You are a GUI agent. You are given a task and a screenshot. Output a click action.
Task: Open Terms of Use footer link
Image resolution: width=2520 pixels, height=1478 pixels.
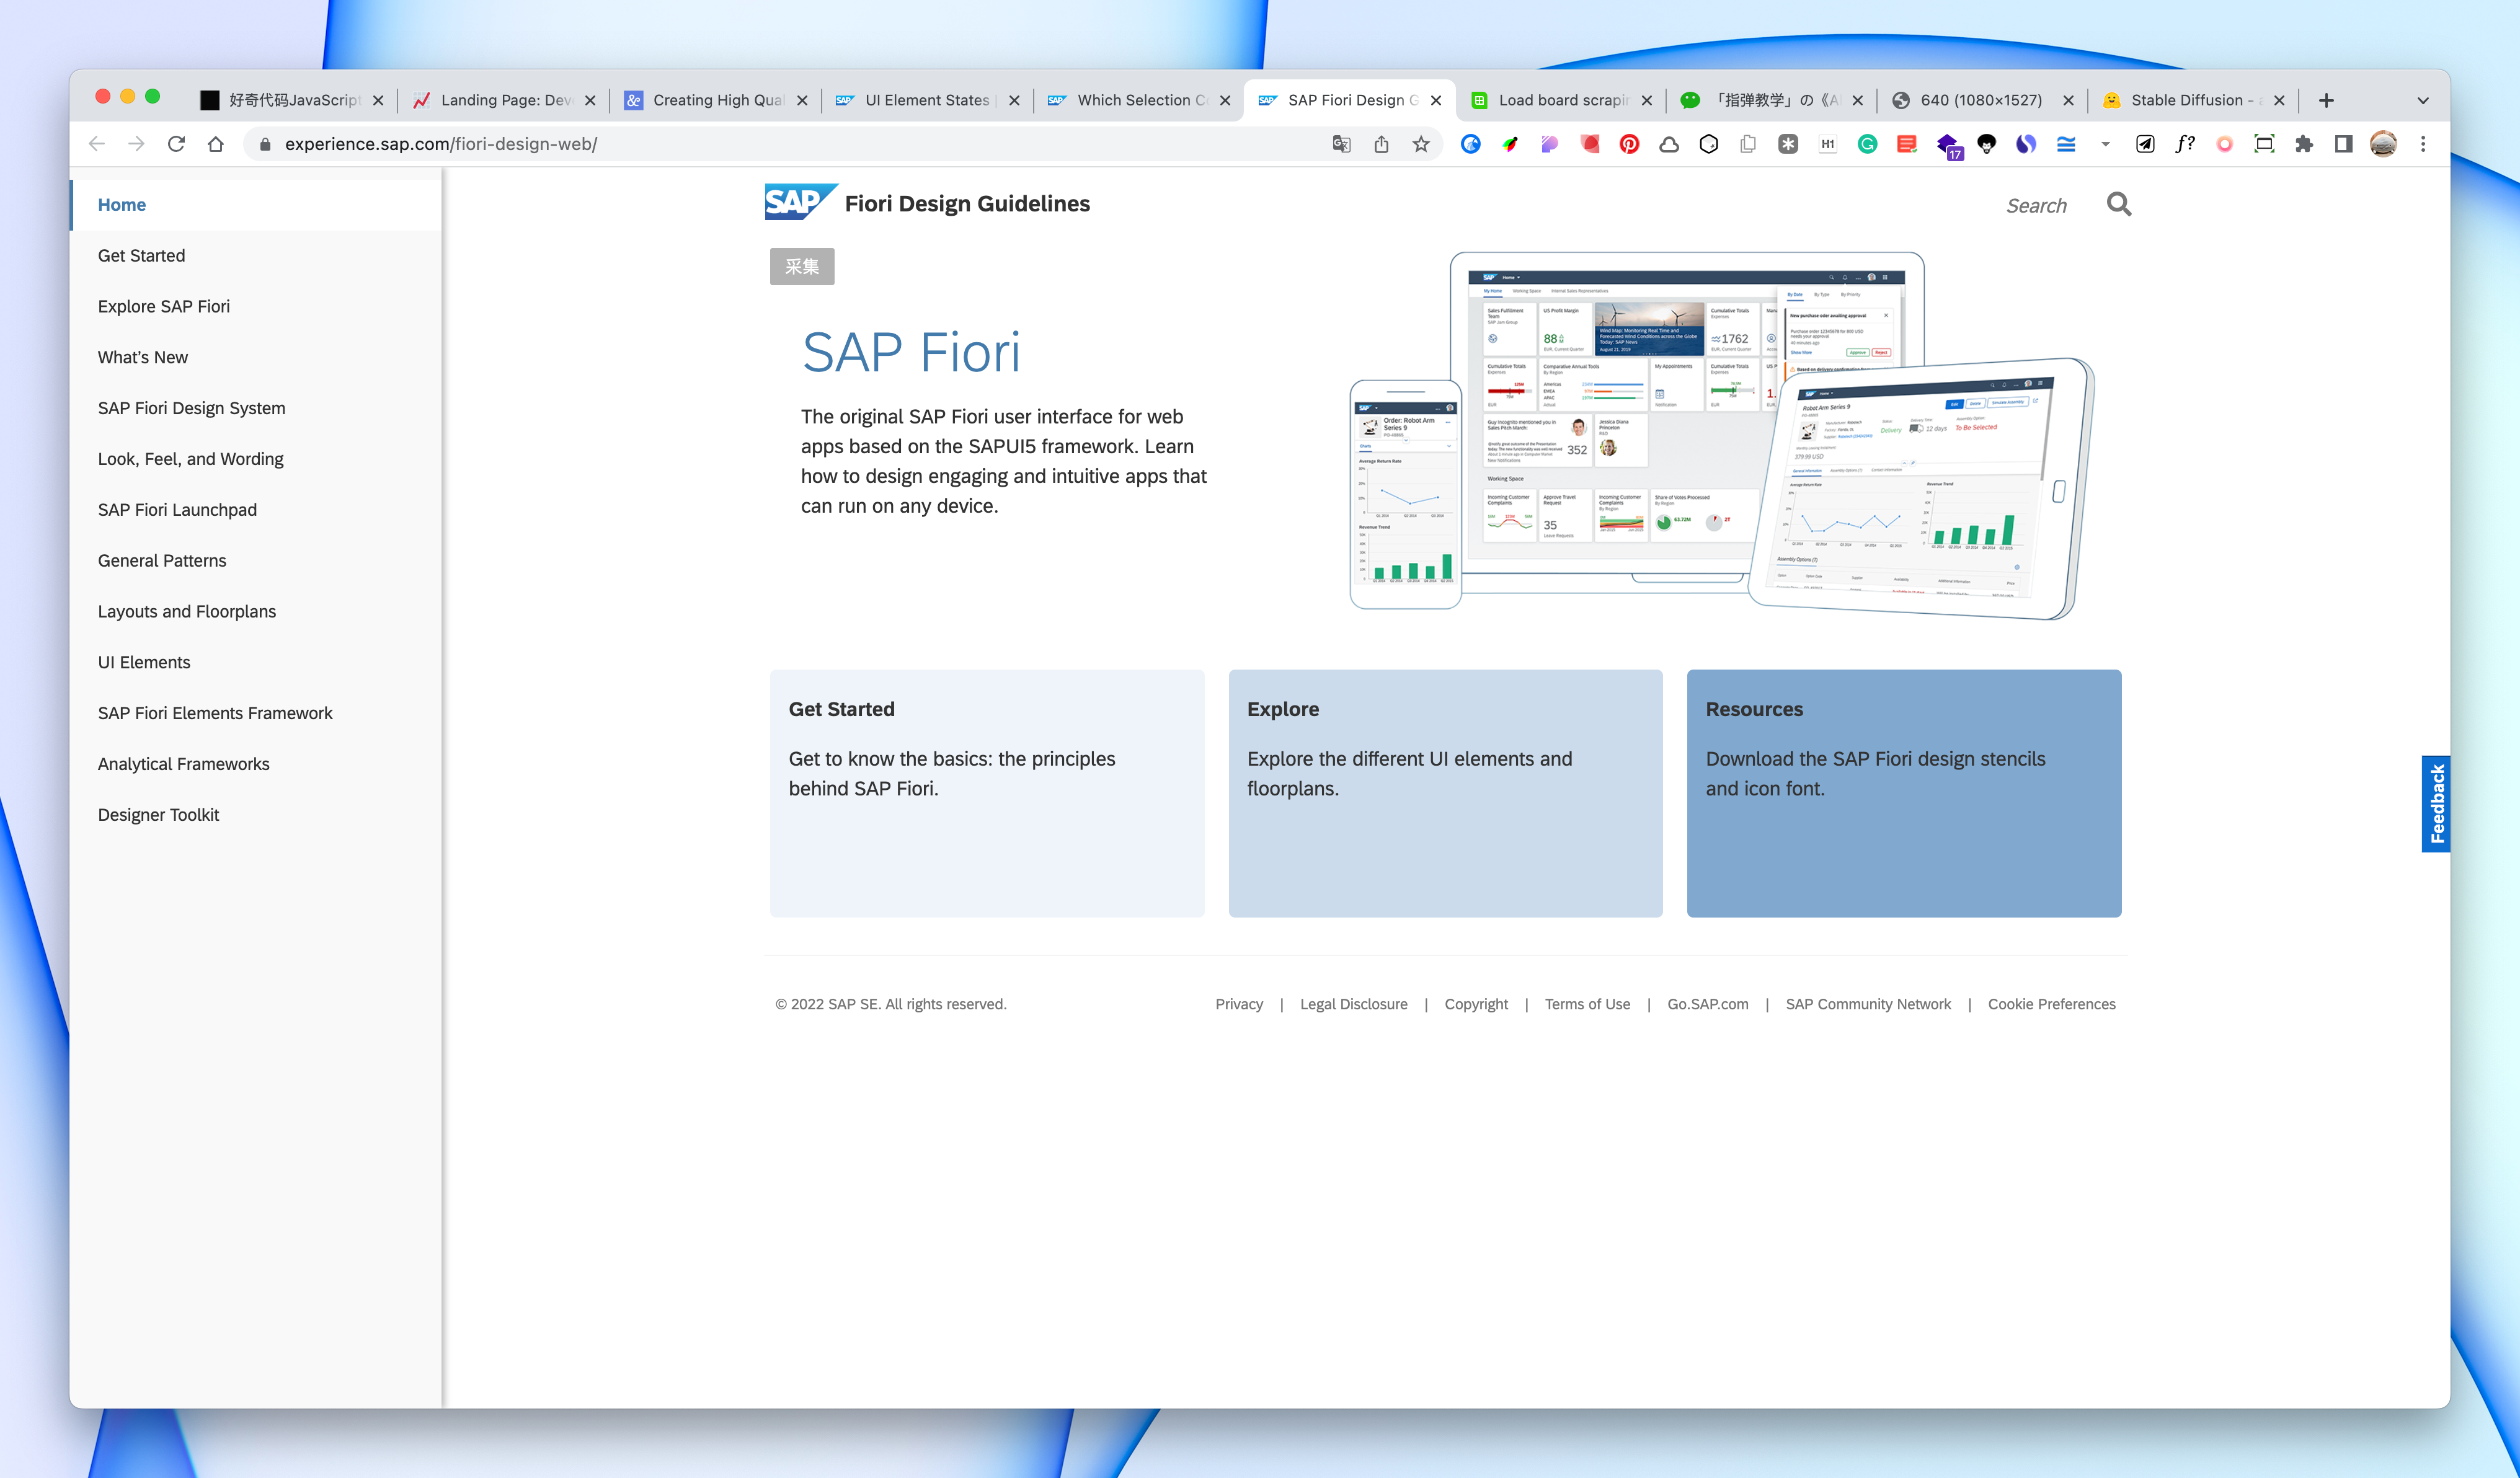1587,1004
